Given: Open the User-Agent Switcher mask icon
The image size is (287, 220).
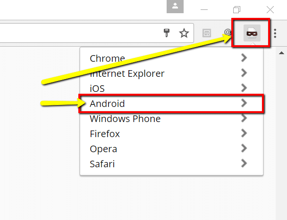Looking at the screenshot, I should 252,33.
